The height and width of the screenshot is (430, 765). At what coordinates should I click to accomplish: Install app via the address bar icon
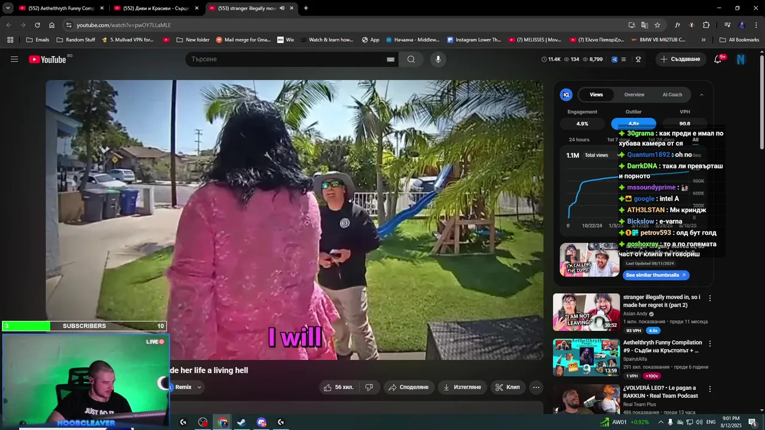pos(632,25)
